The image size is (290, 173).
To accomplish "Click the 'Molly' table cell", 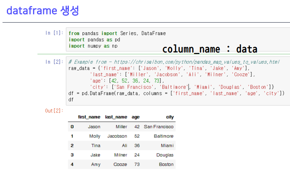I will point(95,136).
